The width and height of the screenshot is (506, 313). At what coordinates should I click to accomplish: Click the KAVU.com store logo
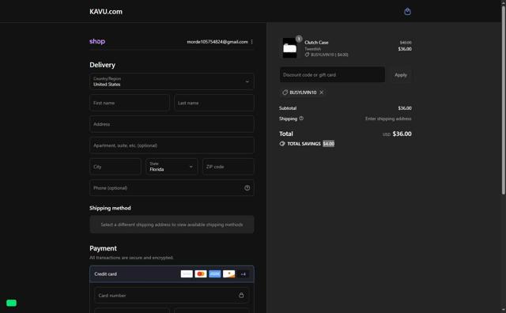pos(106,12)
